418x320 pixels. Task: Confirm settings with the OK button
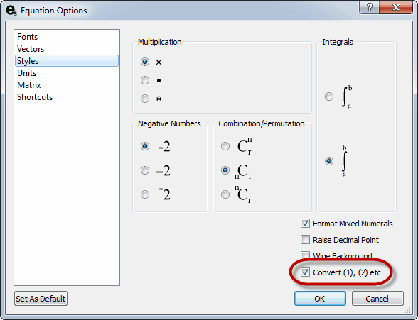pos(320,299)
